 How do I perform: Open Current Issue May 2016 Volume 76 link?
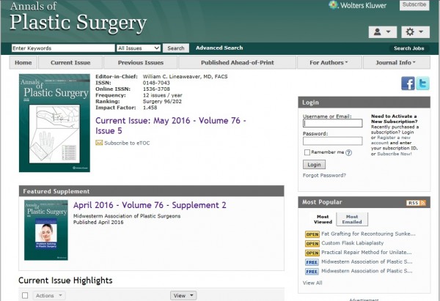pyautogui.click(x=171, y=125)
